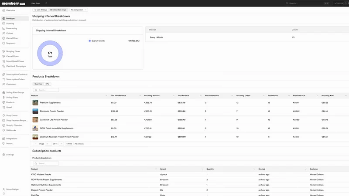The width and height of the screenshot is (349, 196).
Task: Click Garden of Life Protein Powder row
Action: [x=189, y=120]
